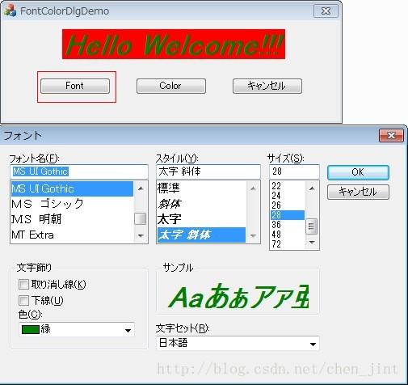Screen dimensions: 408x385
Task: Select MS 明朝 in font list
Action: 72,219
